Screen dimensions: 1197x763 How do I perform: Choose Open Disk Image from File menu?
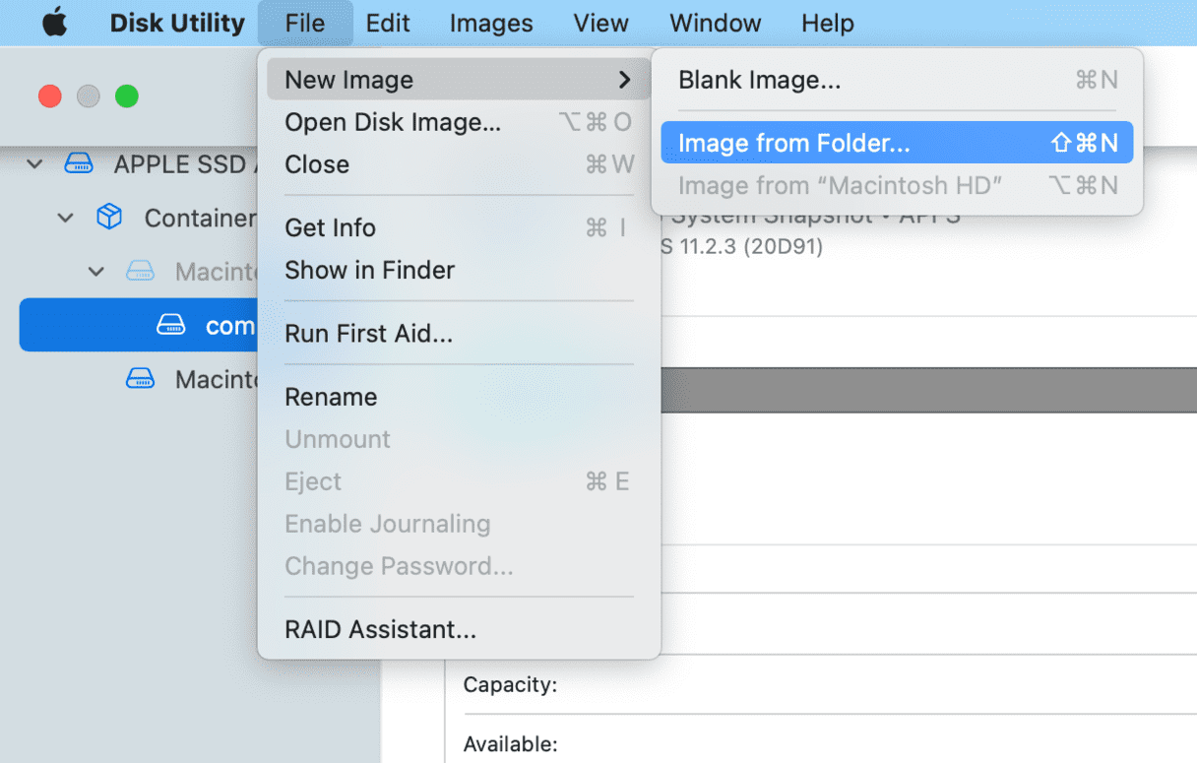click(392, 122)
